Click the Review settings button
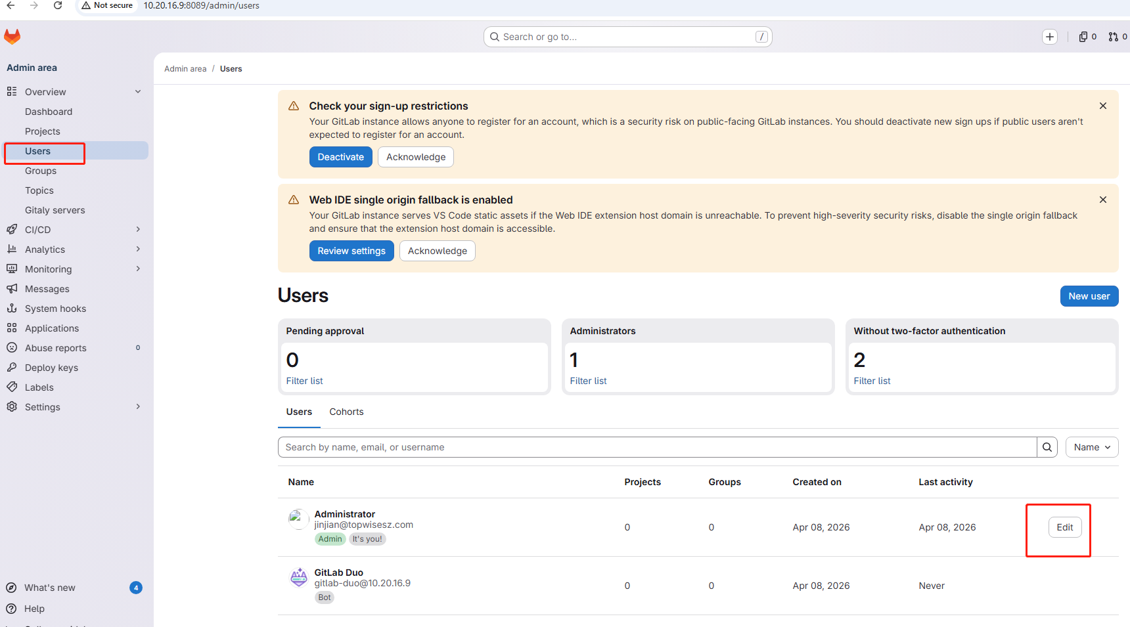The width and height of the screenshot is (1130, 627). coord(351,251)
